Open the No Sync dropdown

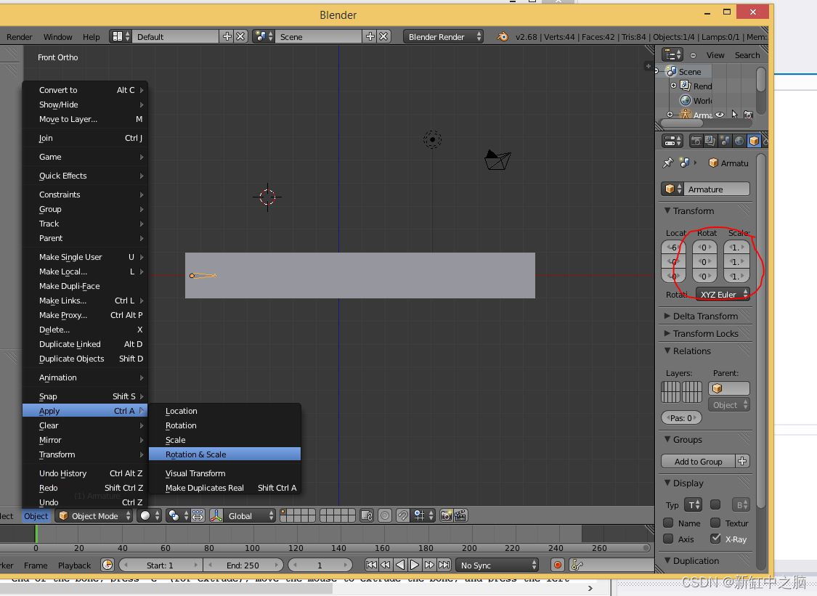tap(497, 566)
